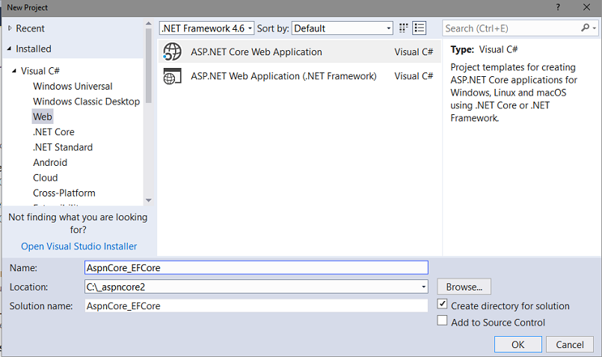Open search options dropdown arrow
The width and height of the screenshot is (602, 357).
click(595, 28)
